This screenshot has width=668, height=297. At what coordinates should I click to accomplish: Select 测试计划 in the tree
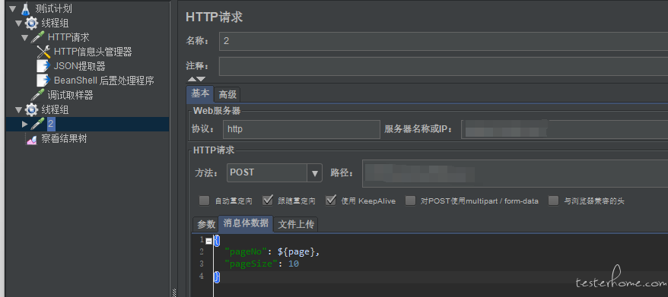click(54, 8)
